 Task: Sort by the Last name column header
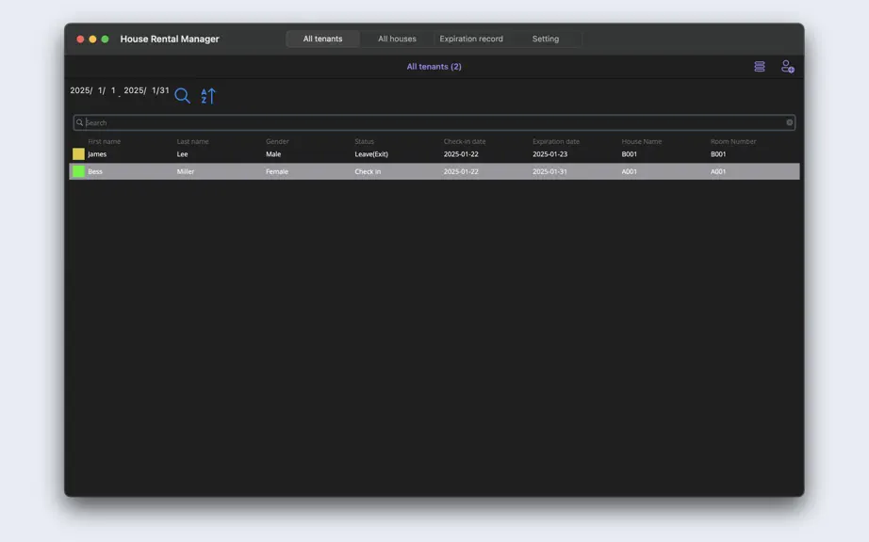coord(193,141)
